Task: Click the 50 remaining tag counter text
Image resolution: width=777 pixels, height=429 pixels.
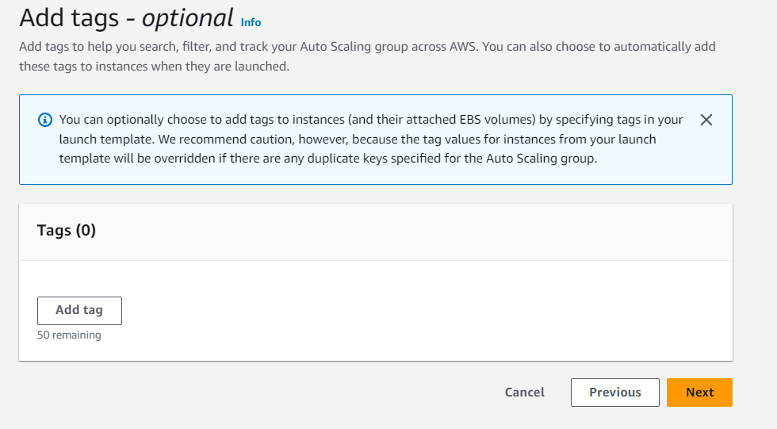Action: [69, 335]
